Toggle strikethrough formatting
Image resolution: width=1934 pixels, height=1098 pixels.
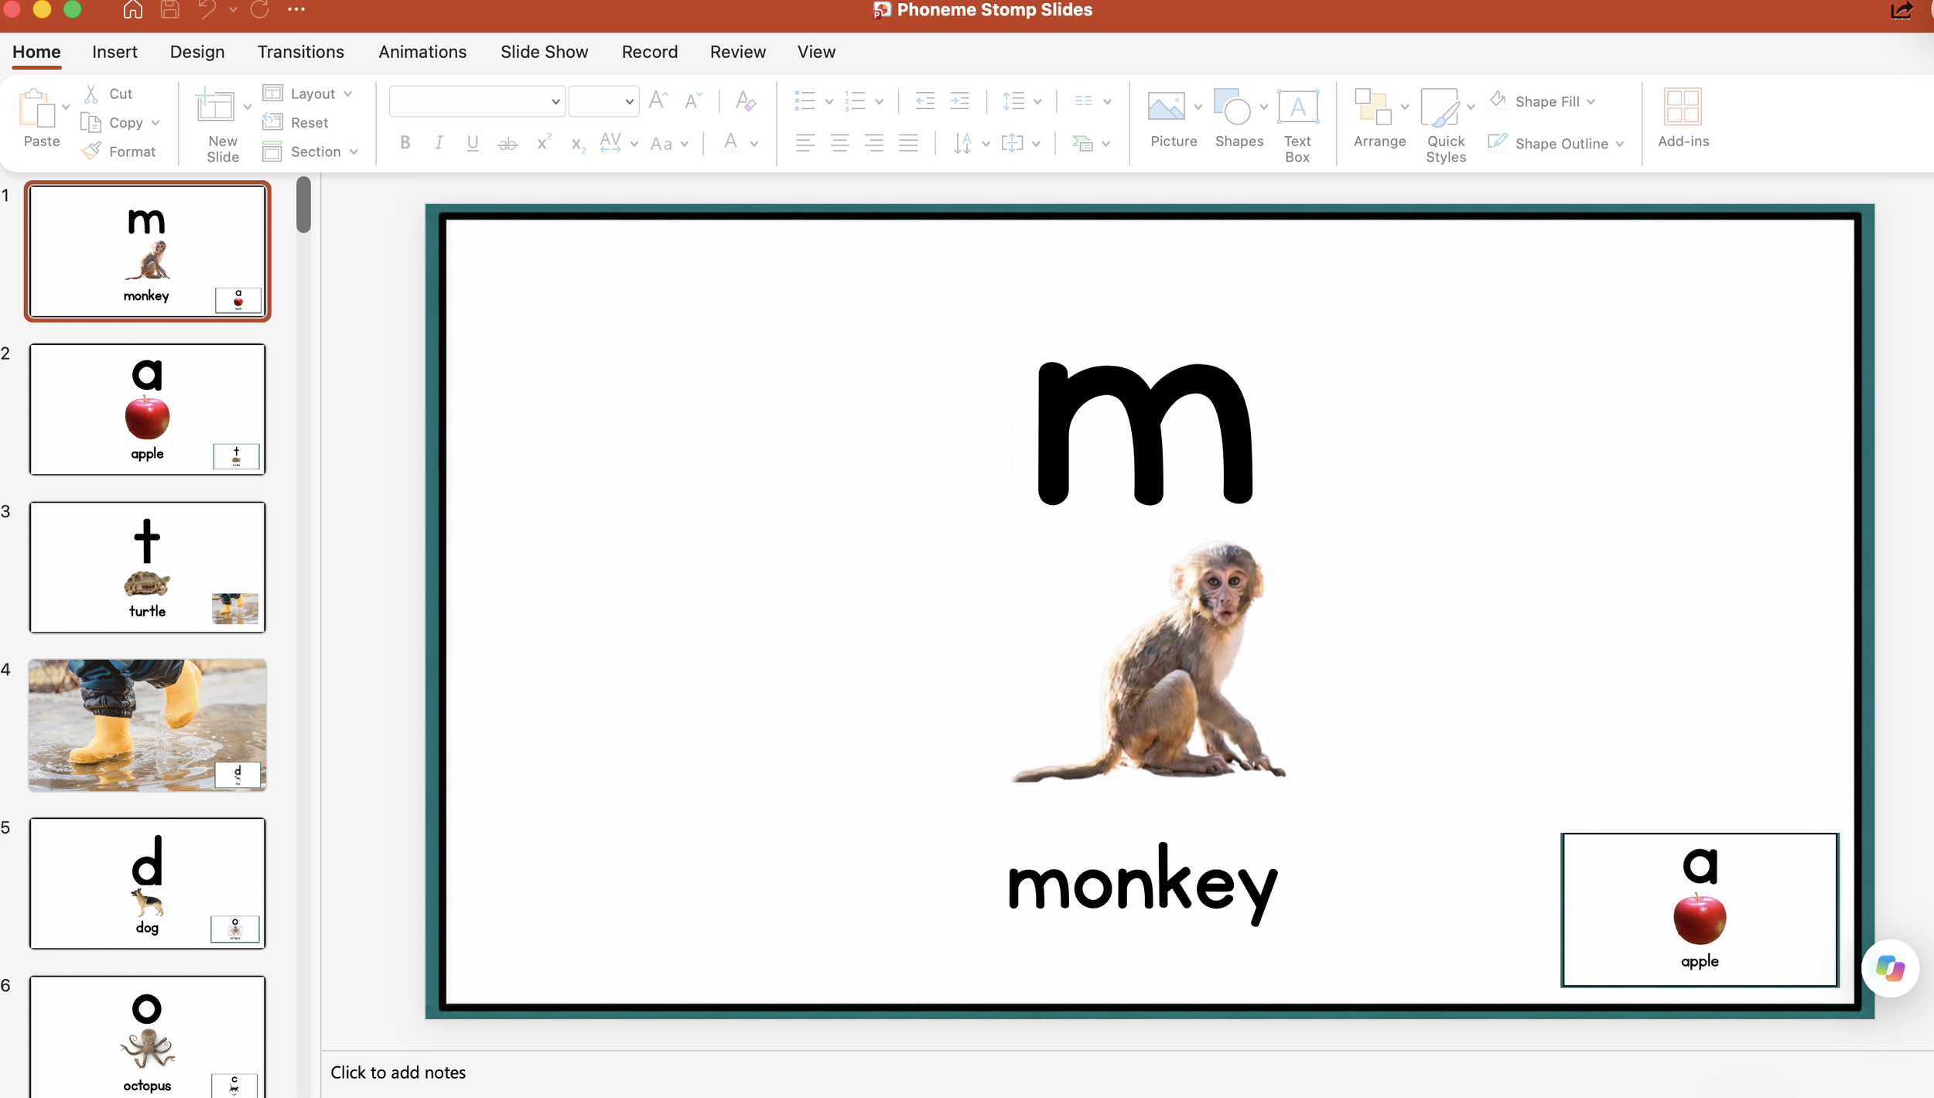pos(507,143)
